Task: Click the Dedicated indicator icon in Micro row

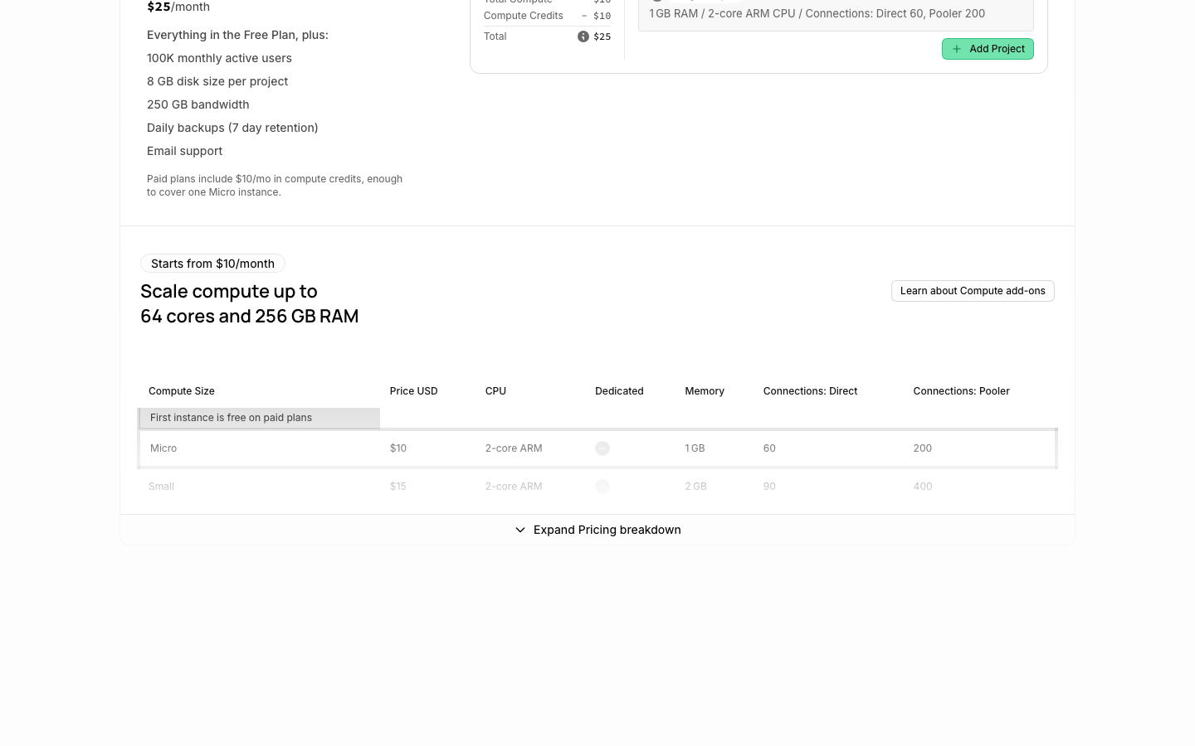Action: click(602, 448)
